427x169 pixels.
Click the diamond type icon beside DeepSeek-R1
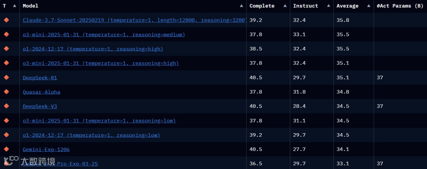point(7,77)
